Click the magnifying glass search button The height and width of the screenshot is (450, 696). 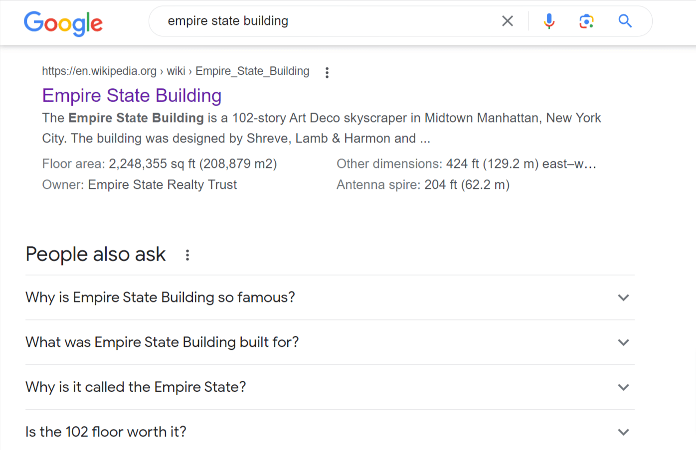[625, 21]
